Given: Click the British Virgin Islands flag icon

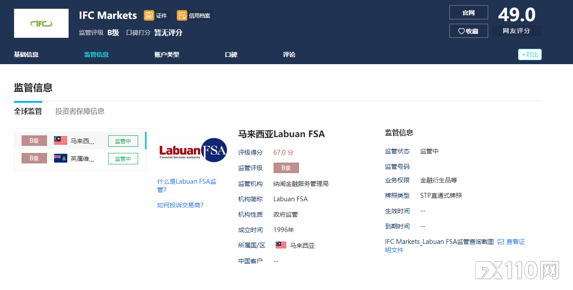Looking at the screenshot, I should pos(61,158).
